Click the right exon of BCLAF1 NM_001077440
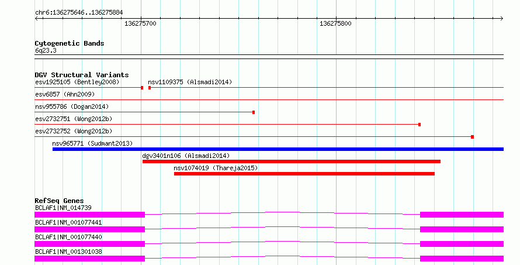Viewport: 520px width, 265px height. [x=462, y=244]
